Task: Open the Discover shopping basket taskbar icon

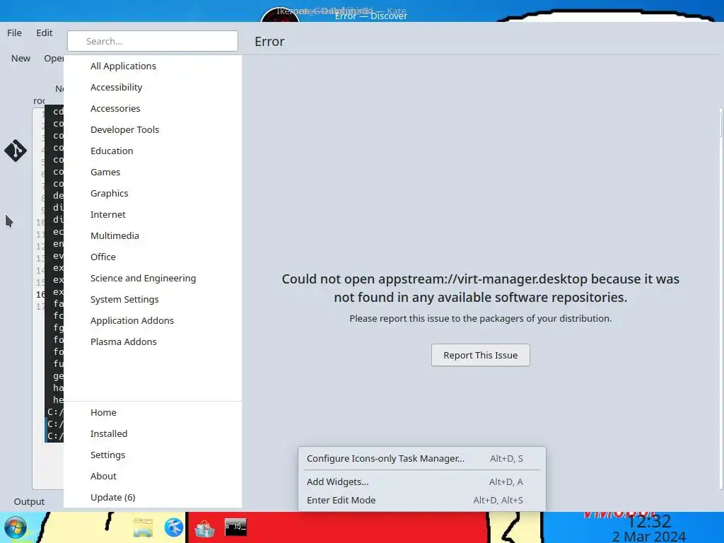Action: (204, 527)
